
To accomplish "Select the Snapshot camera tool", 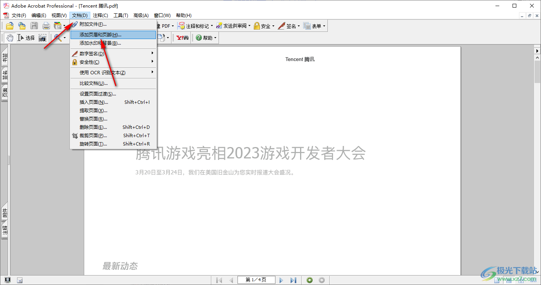I will pos(42,38).
